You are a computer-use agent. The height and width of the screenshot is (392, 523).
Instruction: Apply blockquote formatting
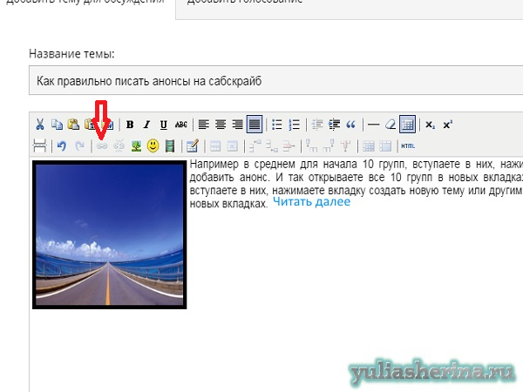(350, 125)
